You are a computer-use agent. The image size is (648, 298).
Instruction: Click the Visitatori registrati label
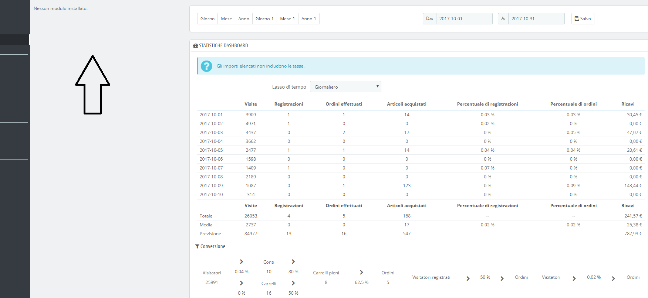pyautogui.click(x=431, y=277)
